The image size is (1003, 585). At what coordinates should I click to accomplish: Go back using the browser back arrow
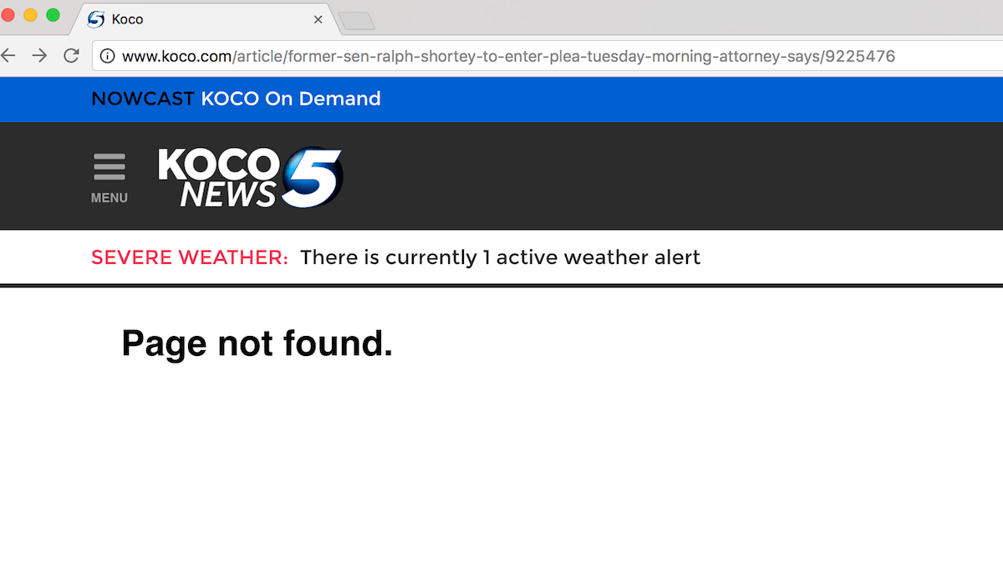pos(8,56)
